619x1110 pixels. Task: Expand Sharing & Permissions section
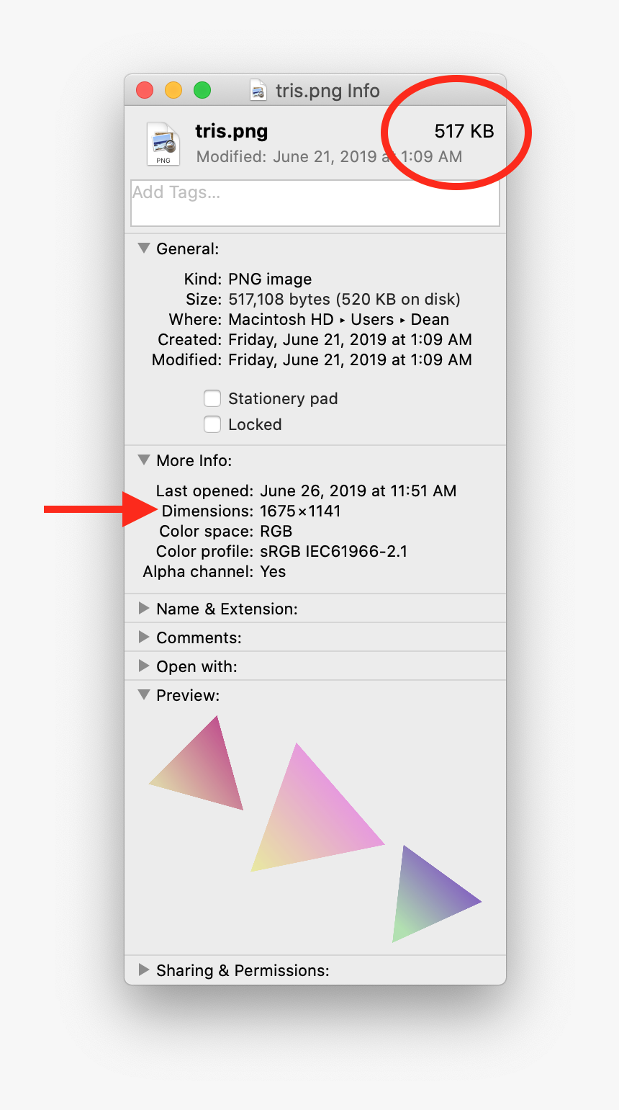coord(144,970)
